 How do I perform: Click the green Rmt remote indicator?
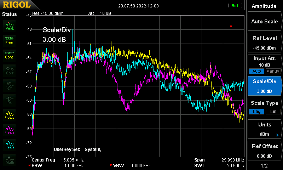coord(235,6)
